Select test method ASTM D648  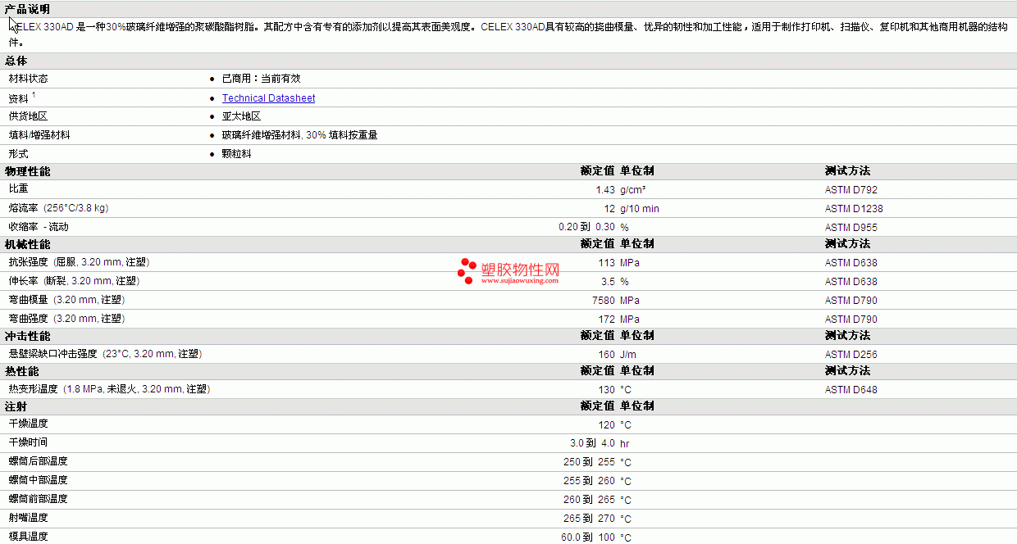pyautogui.click(x=851, y=390)
